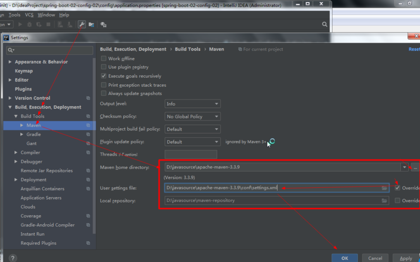Toggle Override for User settings file

[x=398, y=188]
